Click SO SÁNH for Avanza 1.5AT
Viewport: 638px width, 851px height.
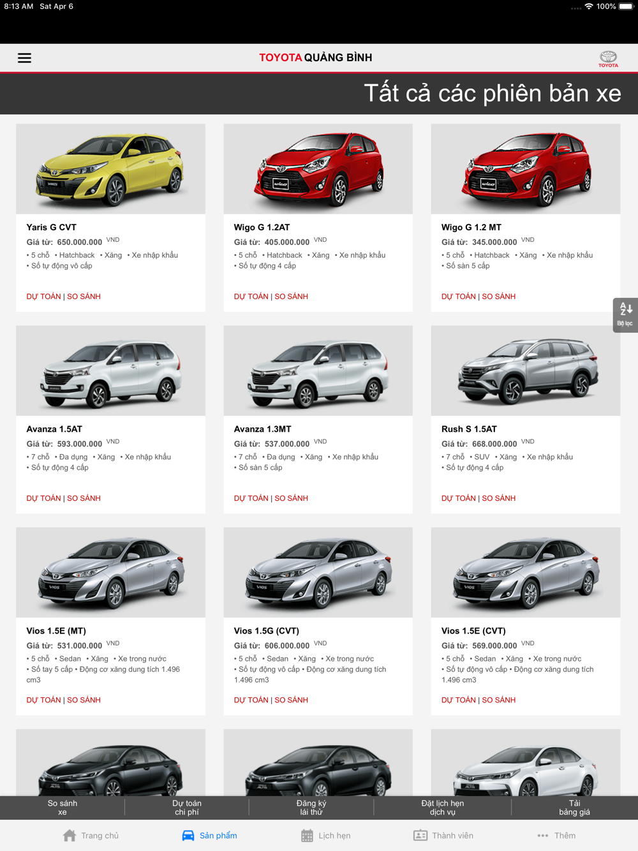pyautogui.click(x=84, y=498)
